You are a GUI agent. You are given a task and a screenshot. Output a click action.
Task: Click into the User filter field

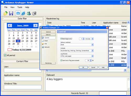click(x=23, y=70)
